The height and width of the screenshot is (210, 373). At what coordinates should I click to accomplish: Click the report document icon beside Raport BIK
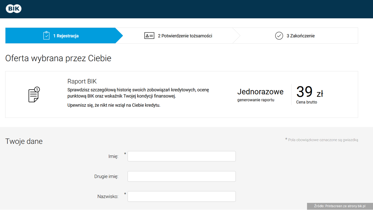pyautogui.click(x=34, y=95)
